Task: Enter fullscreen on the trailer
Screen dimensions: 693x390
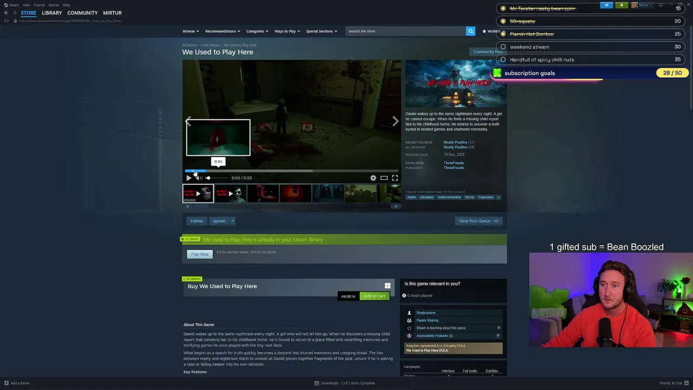Action: tap(395, 178)
